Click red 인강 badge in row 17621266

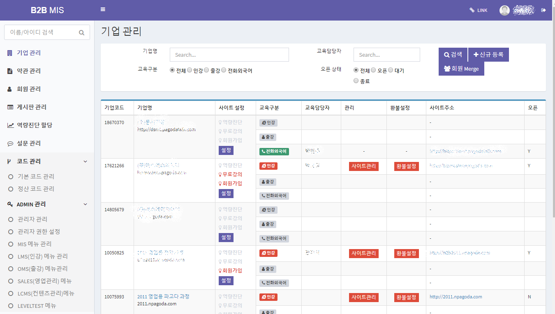268,166
